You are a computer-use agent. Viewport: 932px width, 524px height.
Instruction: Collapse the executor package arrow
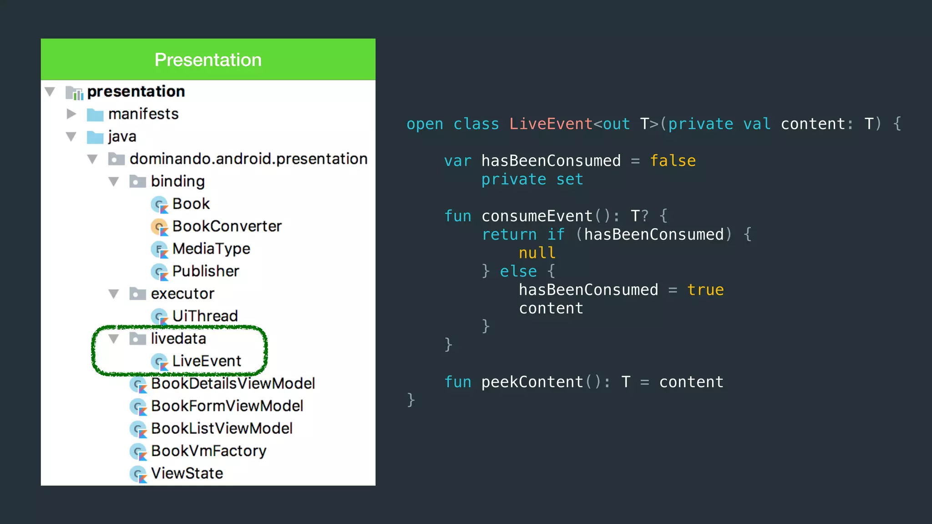[114, 294]
